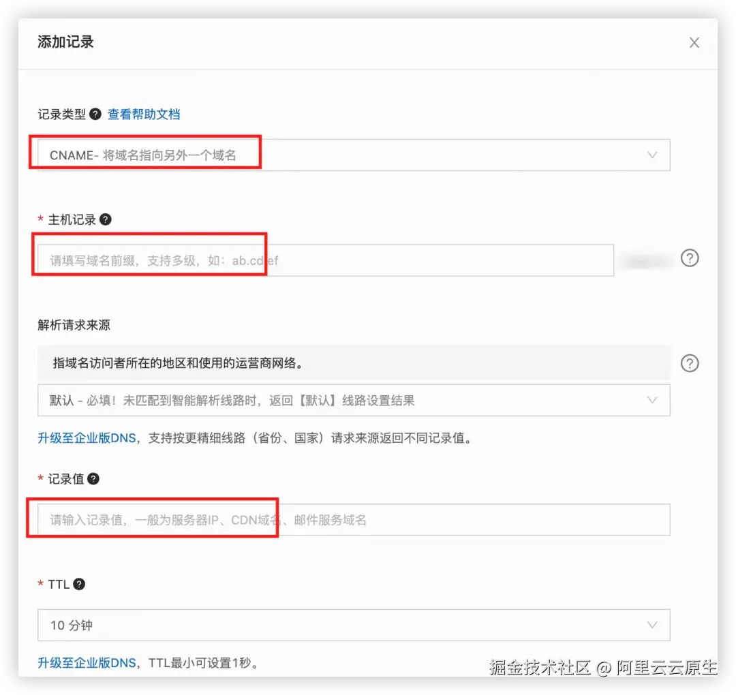Click the chevron arrow on the 默认 line selector

point(652,400)
